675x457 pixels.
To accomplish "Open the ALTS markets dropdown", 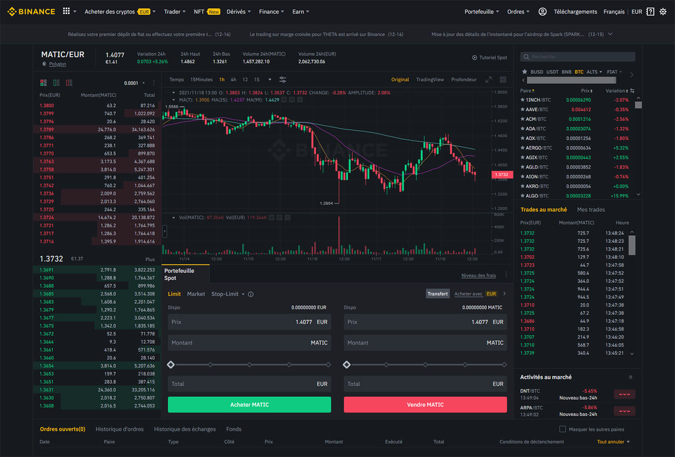I will click(594, 72).
